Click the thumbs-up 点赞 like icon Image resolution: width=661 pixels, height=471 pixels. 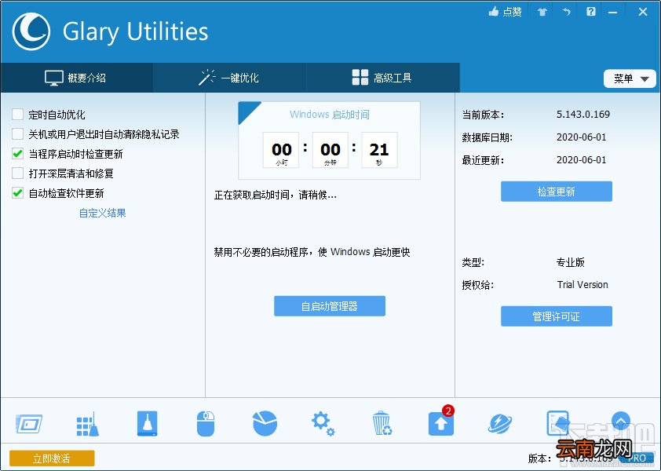point(505,12)
